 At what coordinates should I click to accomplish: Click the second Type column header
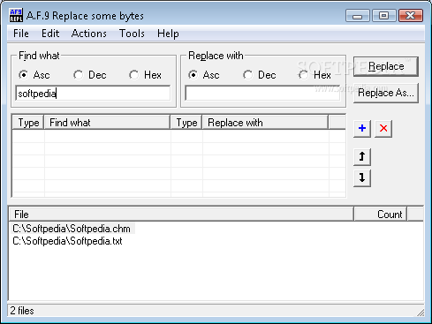186,123
